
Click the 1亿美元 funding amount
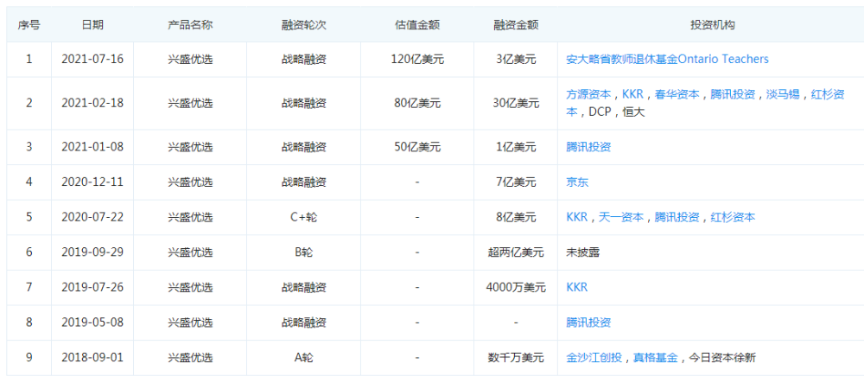pyautogui.click(x=516, y=147)
